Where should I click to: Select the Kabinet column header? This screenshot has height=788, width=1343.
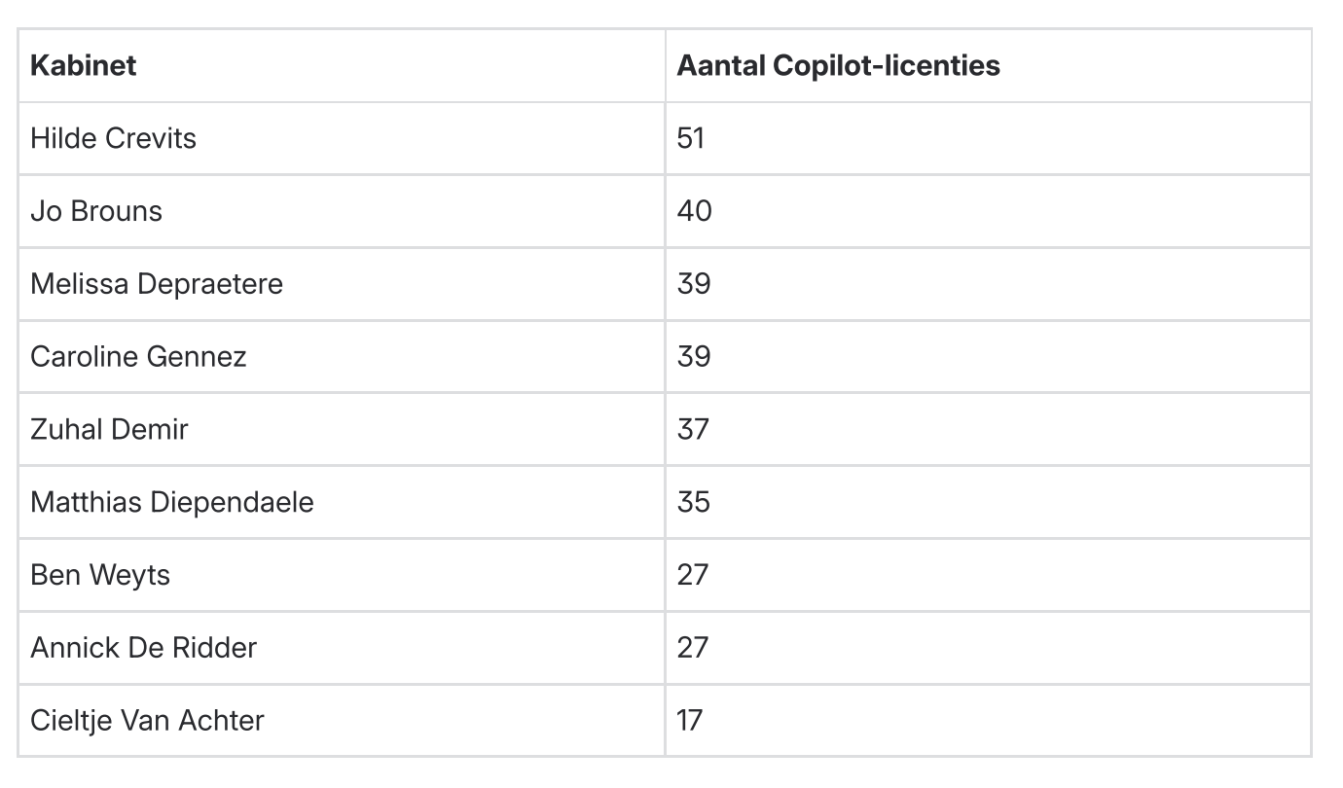[x=342, y=65]
